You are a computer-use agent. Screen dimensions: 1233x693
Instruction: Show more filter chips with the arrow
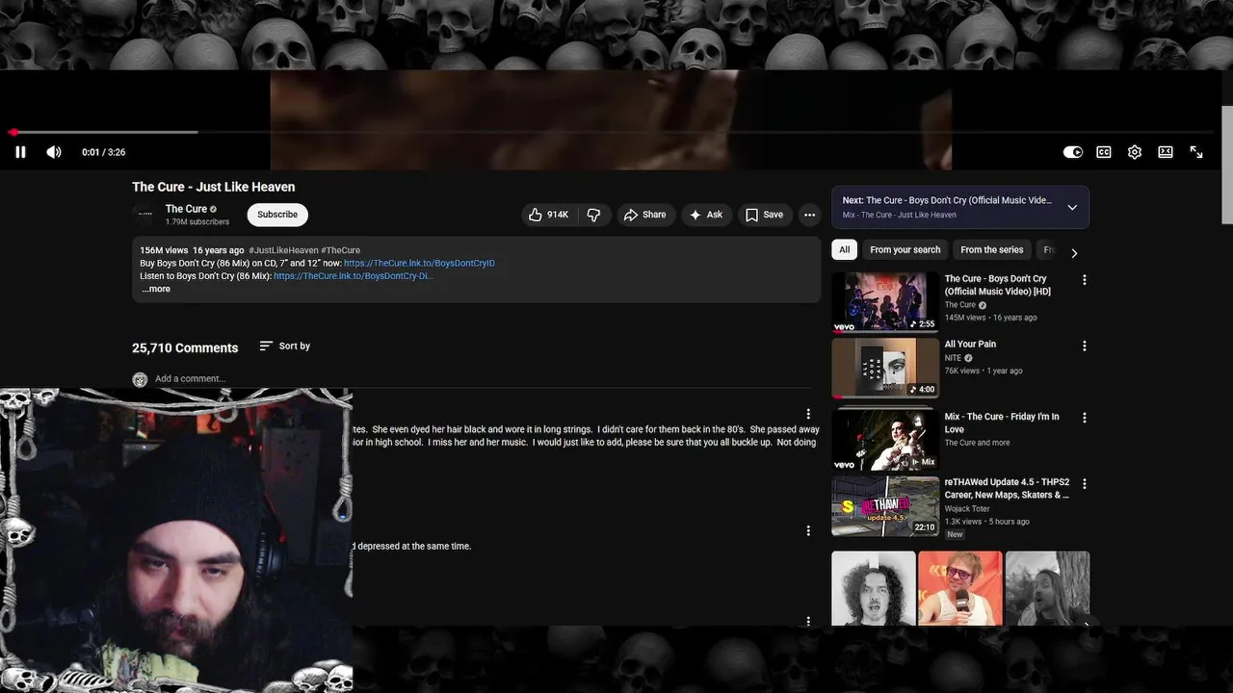point(1074,253)
